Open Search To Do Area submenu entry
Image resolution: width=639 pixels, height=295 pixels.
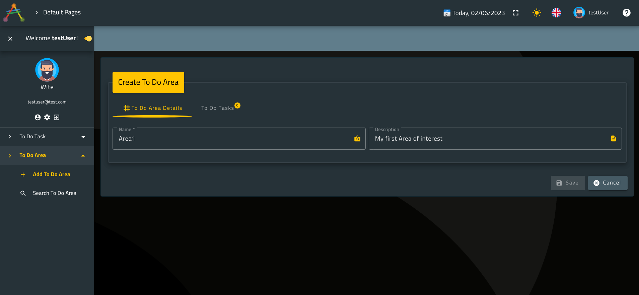(x=47, y=193)
